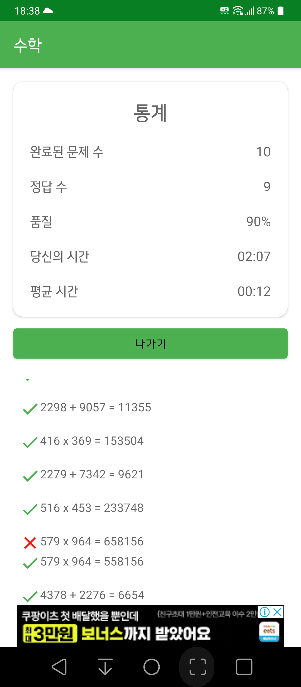This screenshot has height=687, width=301.
Task: Tap the checkmark beside 2298 + 9057
Action: click(30, 409)
